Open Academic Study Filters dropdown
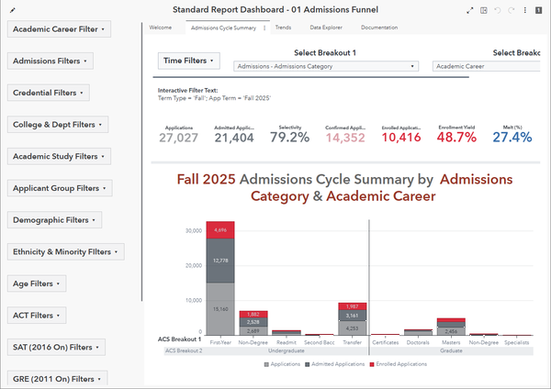 59,157
